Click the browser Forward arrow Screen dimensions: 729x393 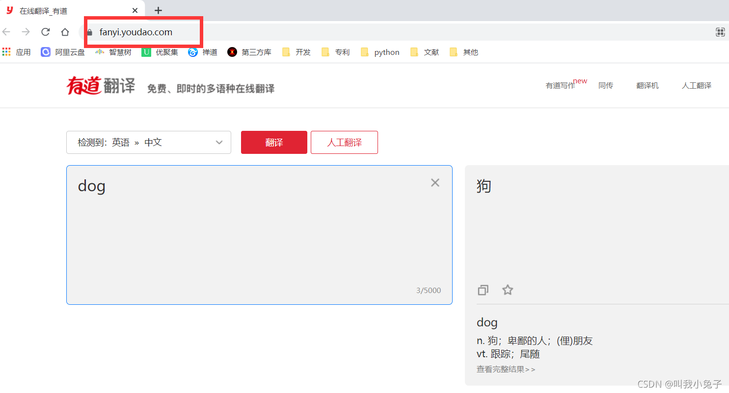pos(26,32)
